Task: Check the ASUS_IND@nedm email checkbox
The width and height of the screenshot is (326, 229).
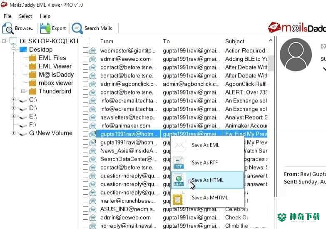Action: 85,209
